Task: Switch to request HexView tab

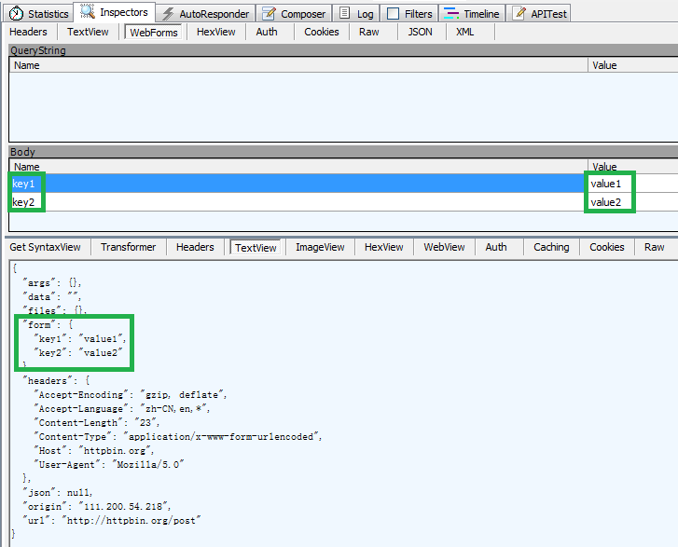Action: [215, 32]
